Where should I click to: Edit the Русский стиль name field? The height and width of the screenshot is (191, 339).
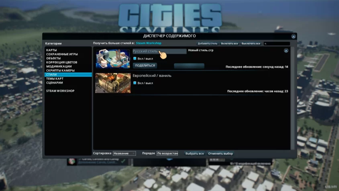[x=159, y=51]
